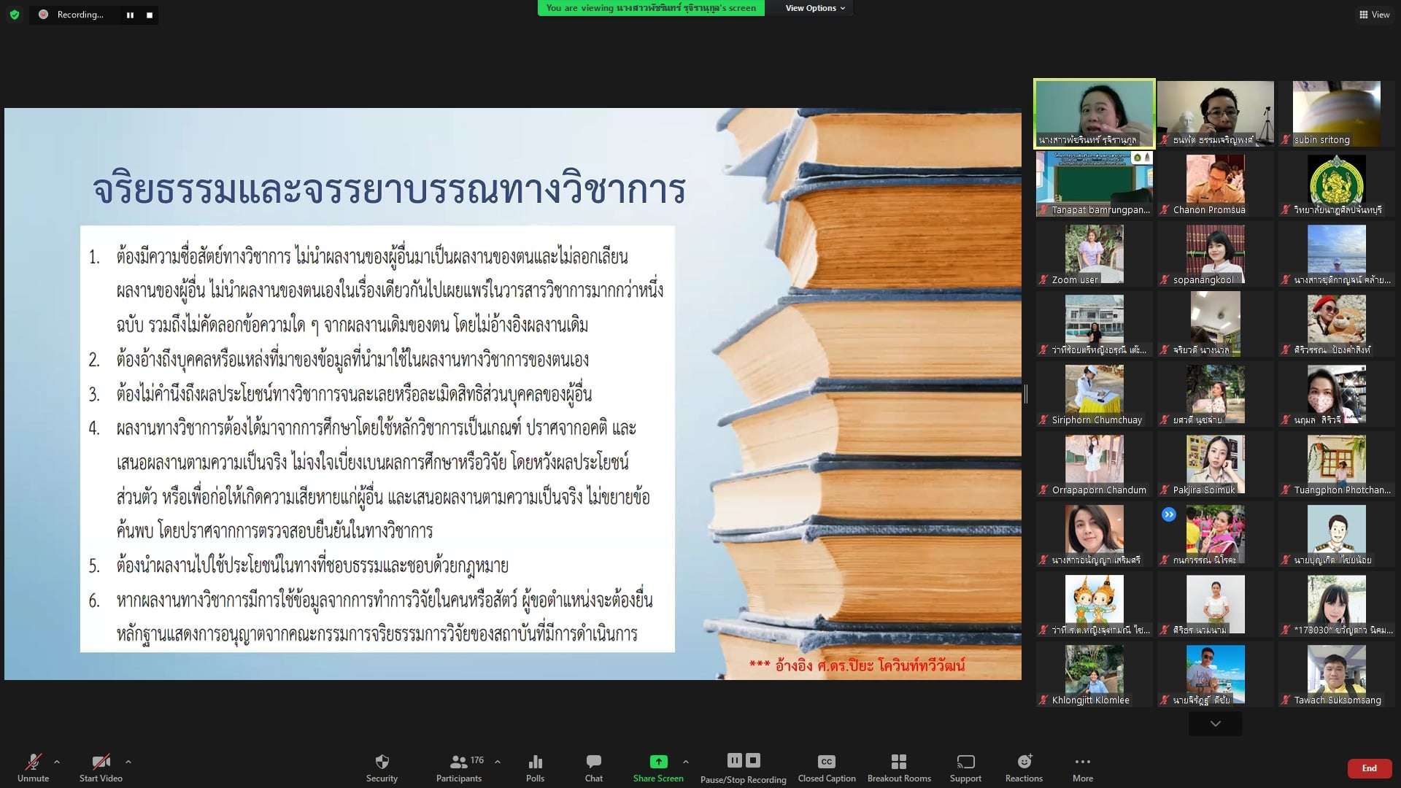Start Video camera toggle
The width and height of the screenshot is (1401, 788).
101,762
